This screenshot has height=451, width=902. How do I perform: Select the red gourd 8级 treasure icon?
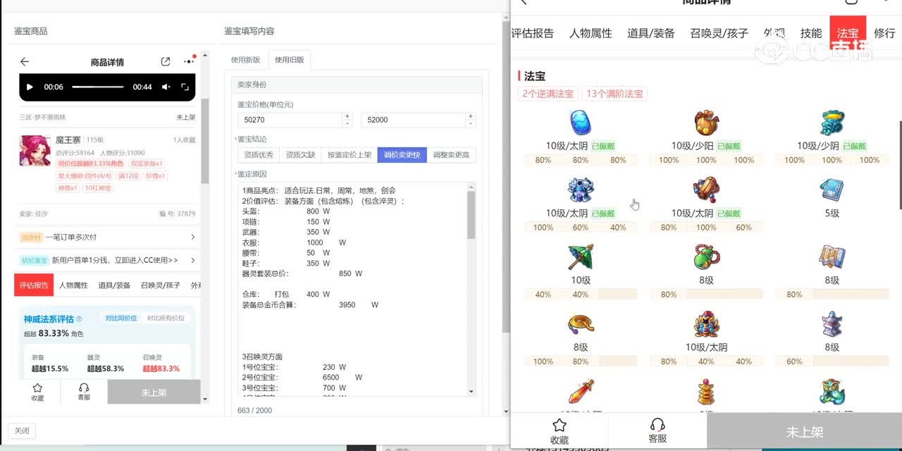[x=706, y=257]
